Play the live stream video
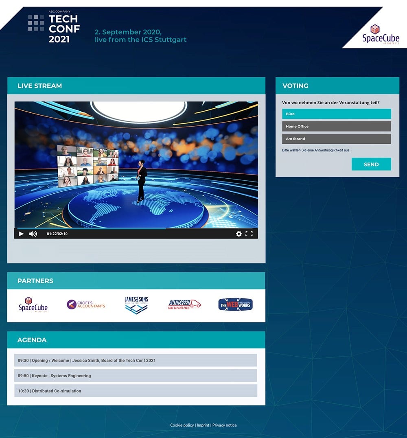 pos(21,234)
